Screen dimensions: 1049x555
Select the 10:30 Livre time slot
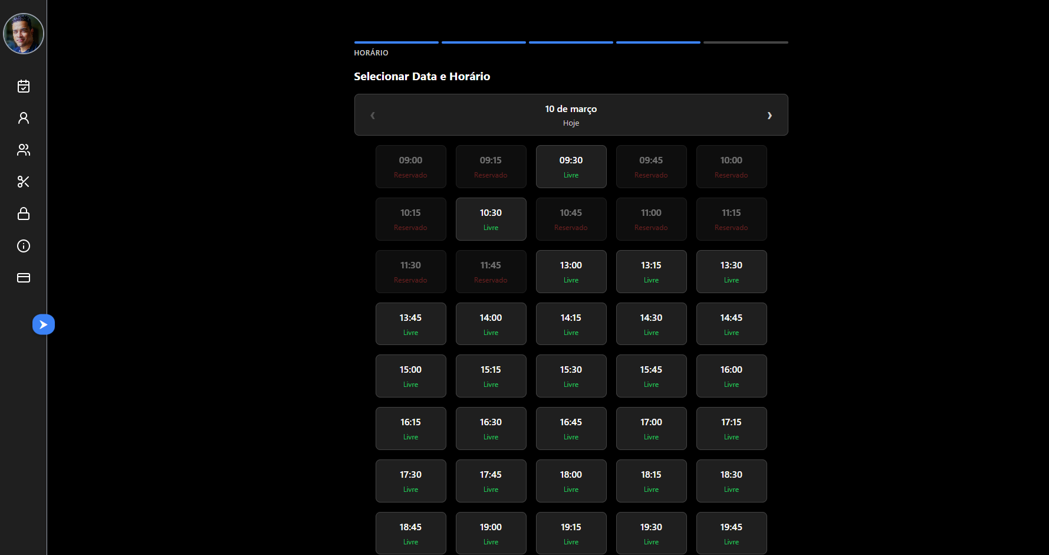491,219
